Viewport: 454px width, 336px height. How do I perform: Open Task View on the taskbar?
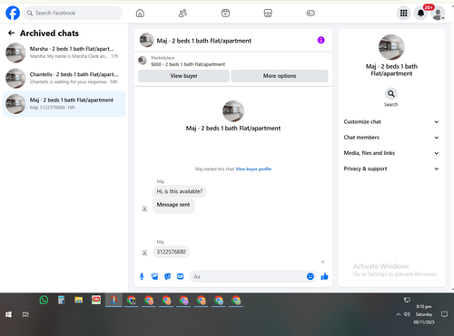(x=25, y=314)
